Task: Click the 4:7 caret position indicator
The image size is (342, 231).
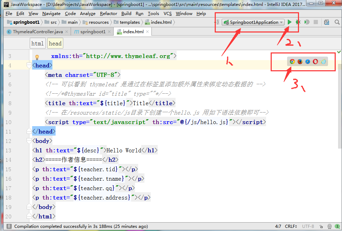Action: 278,226
